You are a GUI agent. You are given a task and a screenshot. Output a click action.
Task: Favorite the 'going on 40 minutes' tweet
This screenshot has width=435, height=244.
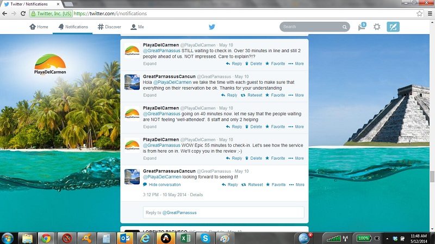coord(275,127)
